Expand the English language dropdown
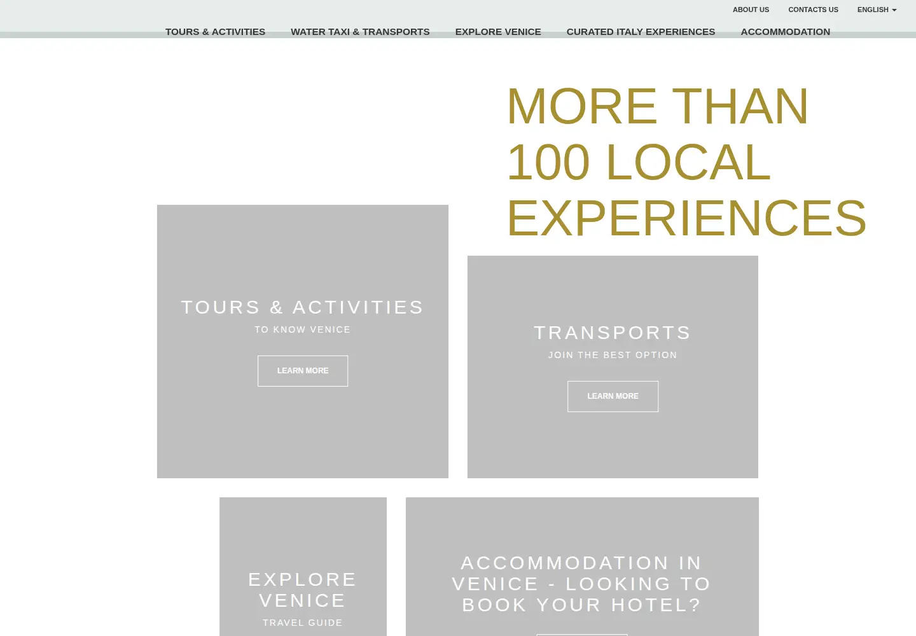This screenshot has height=636, width=916. click(x=877, y=10)
